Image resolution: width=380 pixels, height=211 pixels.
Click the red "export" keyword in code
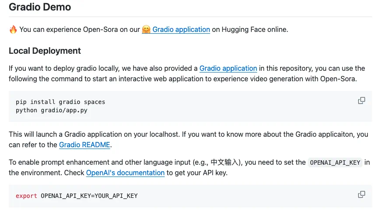(x=26, y=196)
